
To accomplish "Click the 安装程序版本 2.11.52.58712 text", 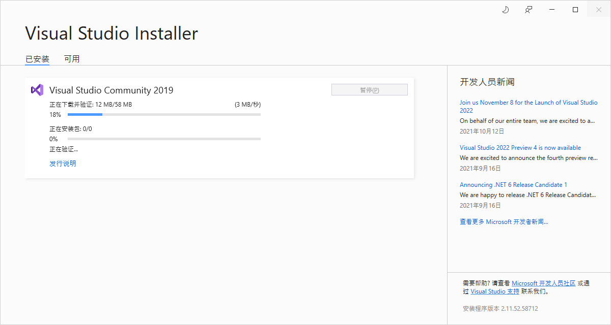I will coord(501,308).
